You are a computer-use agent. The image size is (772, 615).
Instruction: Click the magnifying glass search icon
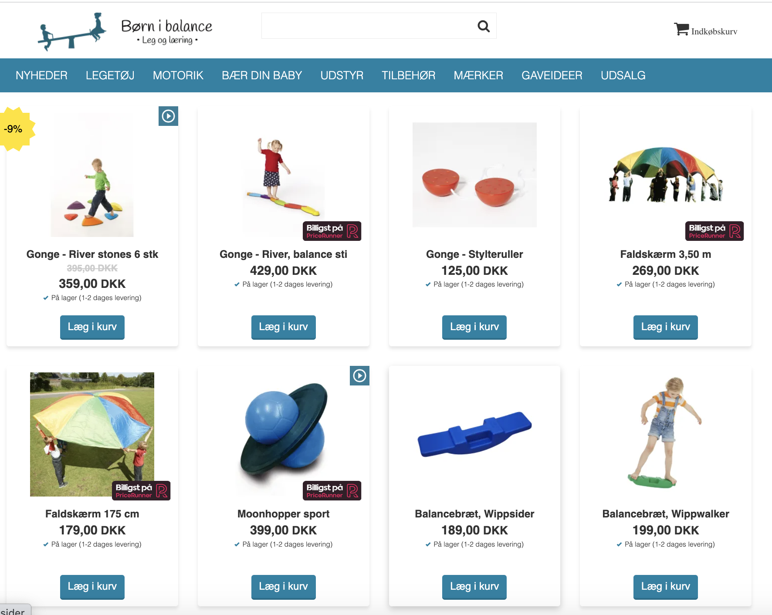(x=484, y=26)
